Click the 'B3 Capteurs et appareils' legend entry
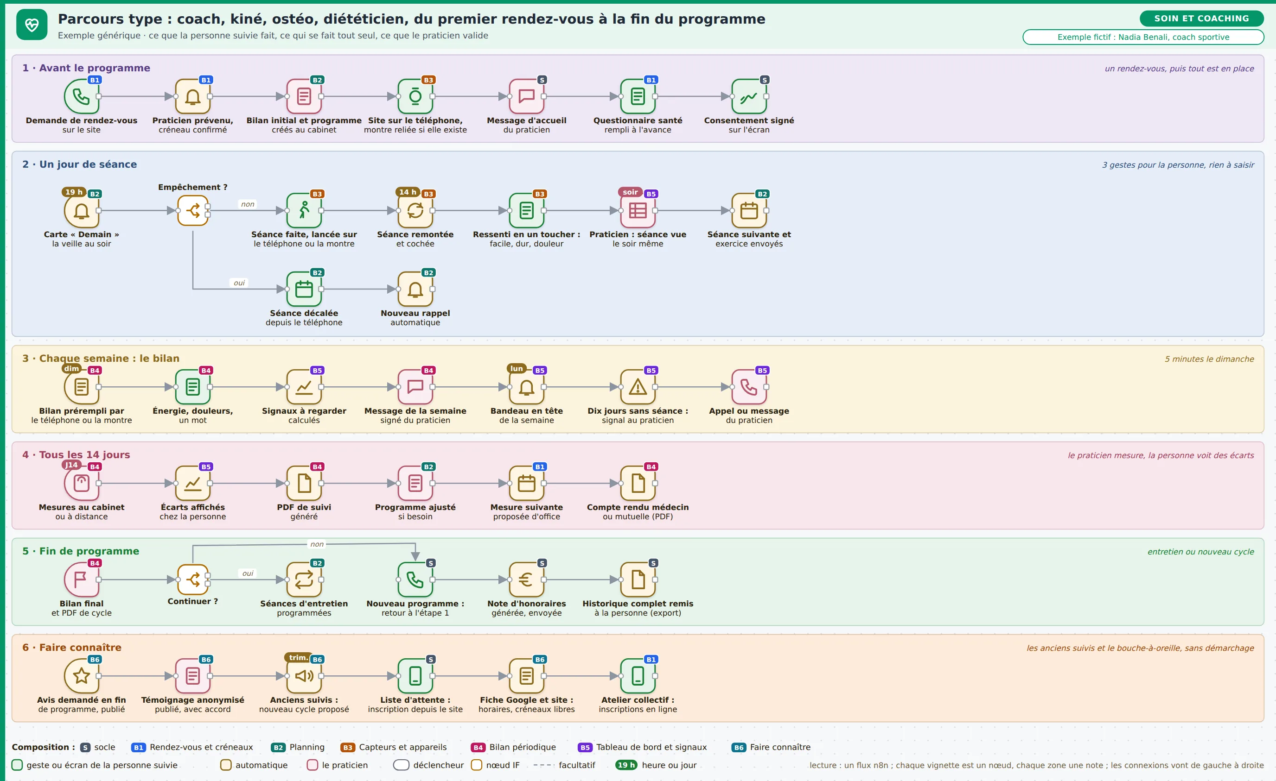This screenshot has width=1276, height=781. pos(393,747)
